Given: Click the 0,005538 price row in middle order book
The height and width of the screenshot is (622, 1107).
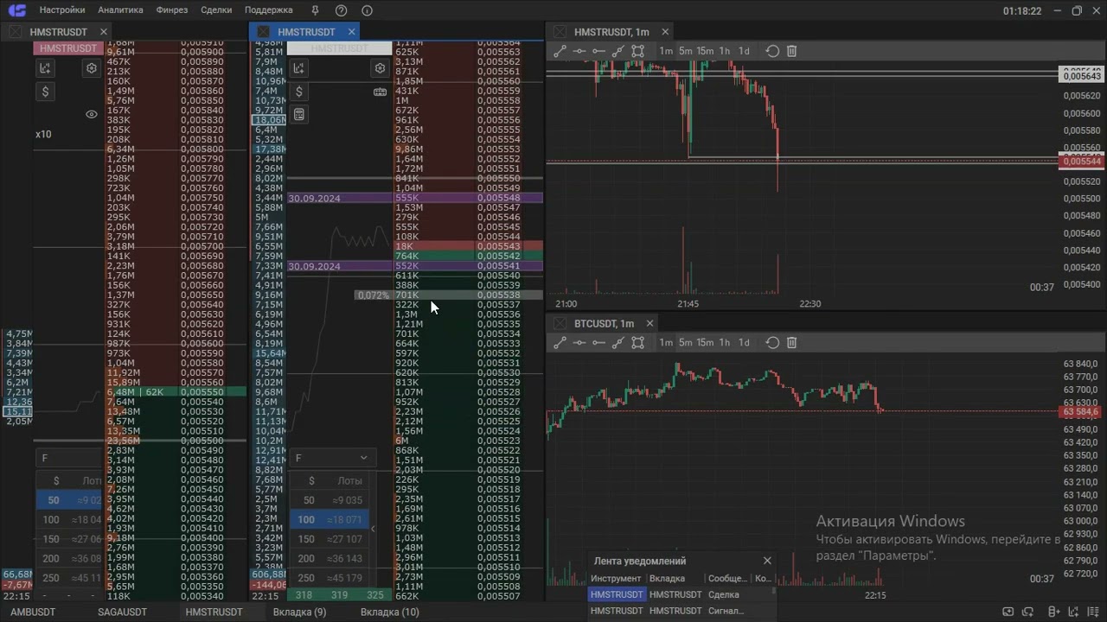Looking at the screenshot, I should pos(468,295).
